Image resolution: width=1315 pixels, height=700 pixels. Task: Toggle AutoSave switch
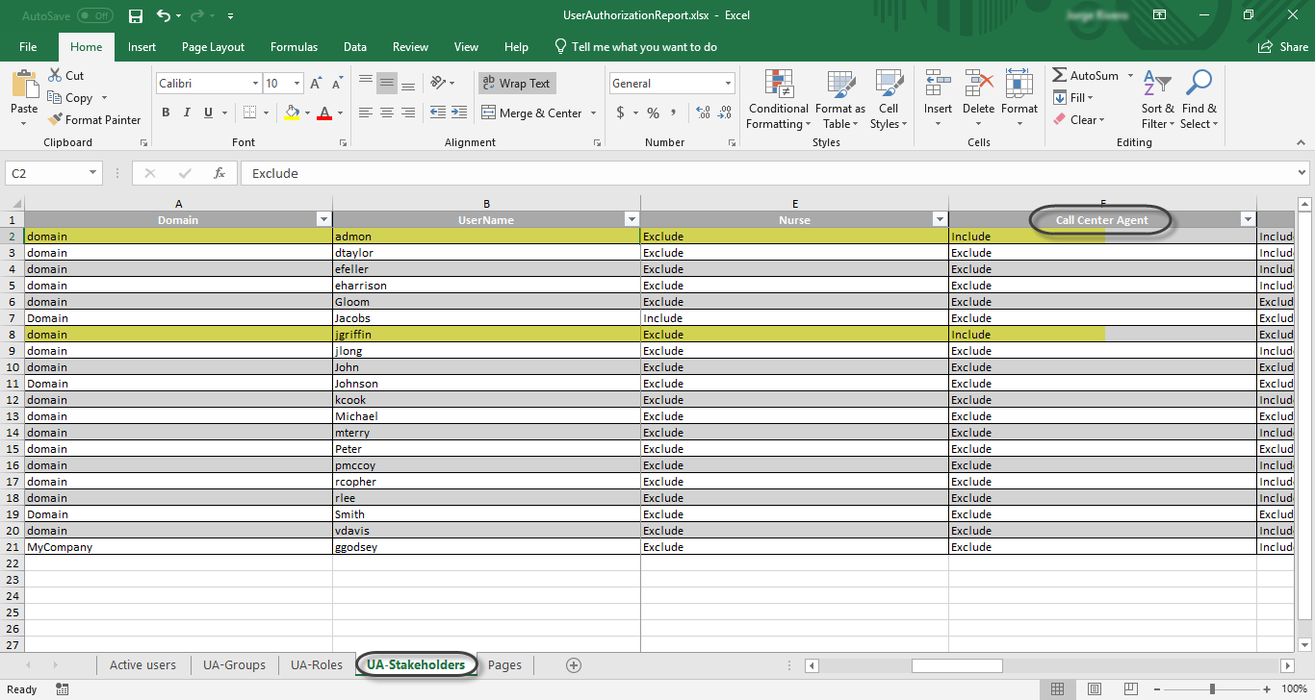point(95,16)
